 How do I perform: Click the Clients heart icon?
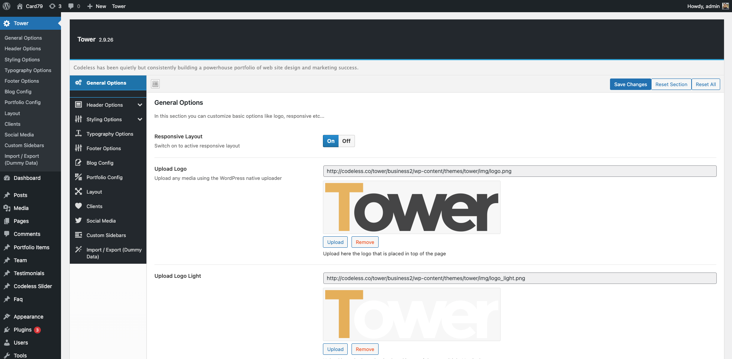[78, 206]
